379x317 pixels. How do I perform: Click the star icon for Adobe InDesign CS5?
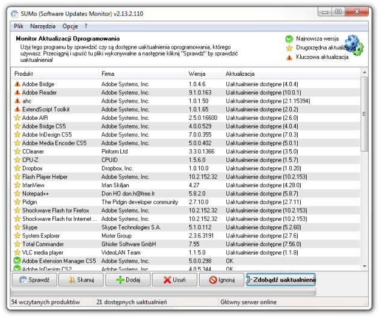coord(17,135)
